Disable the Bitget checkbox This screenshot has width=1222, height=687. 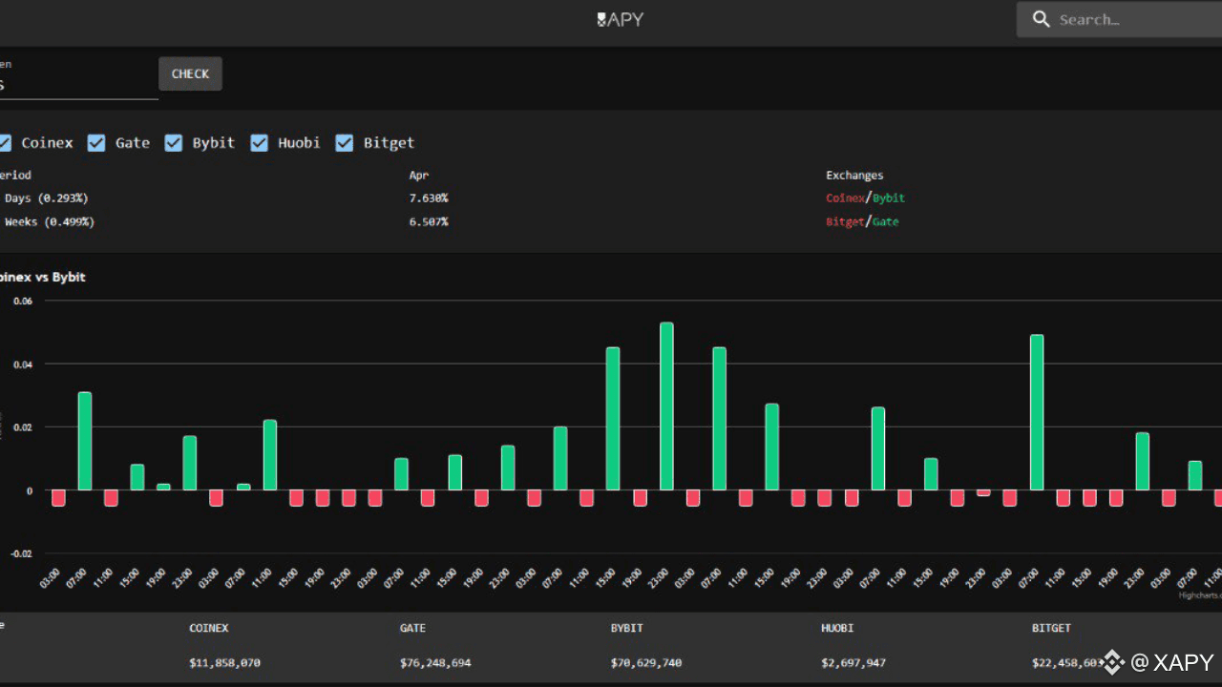345,142
